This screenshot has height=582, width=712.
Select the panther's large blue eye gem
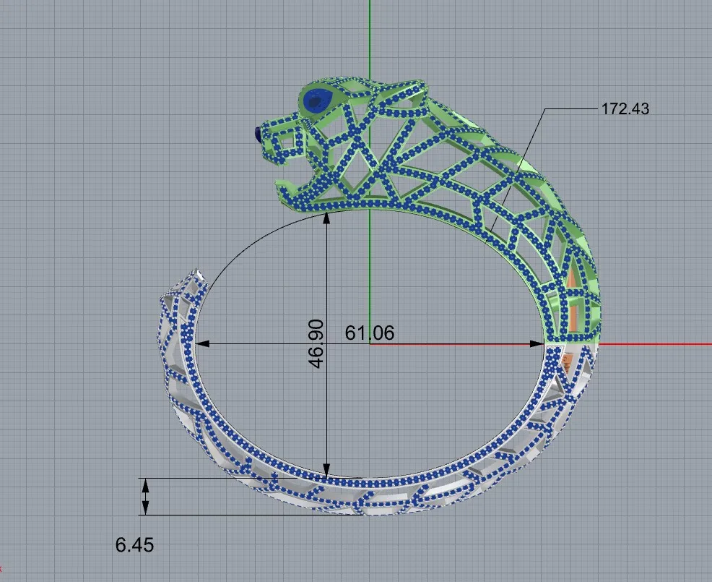[x=316, y=101]
